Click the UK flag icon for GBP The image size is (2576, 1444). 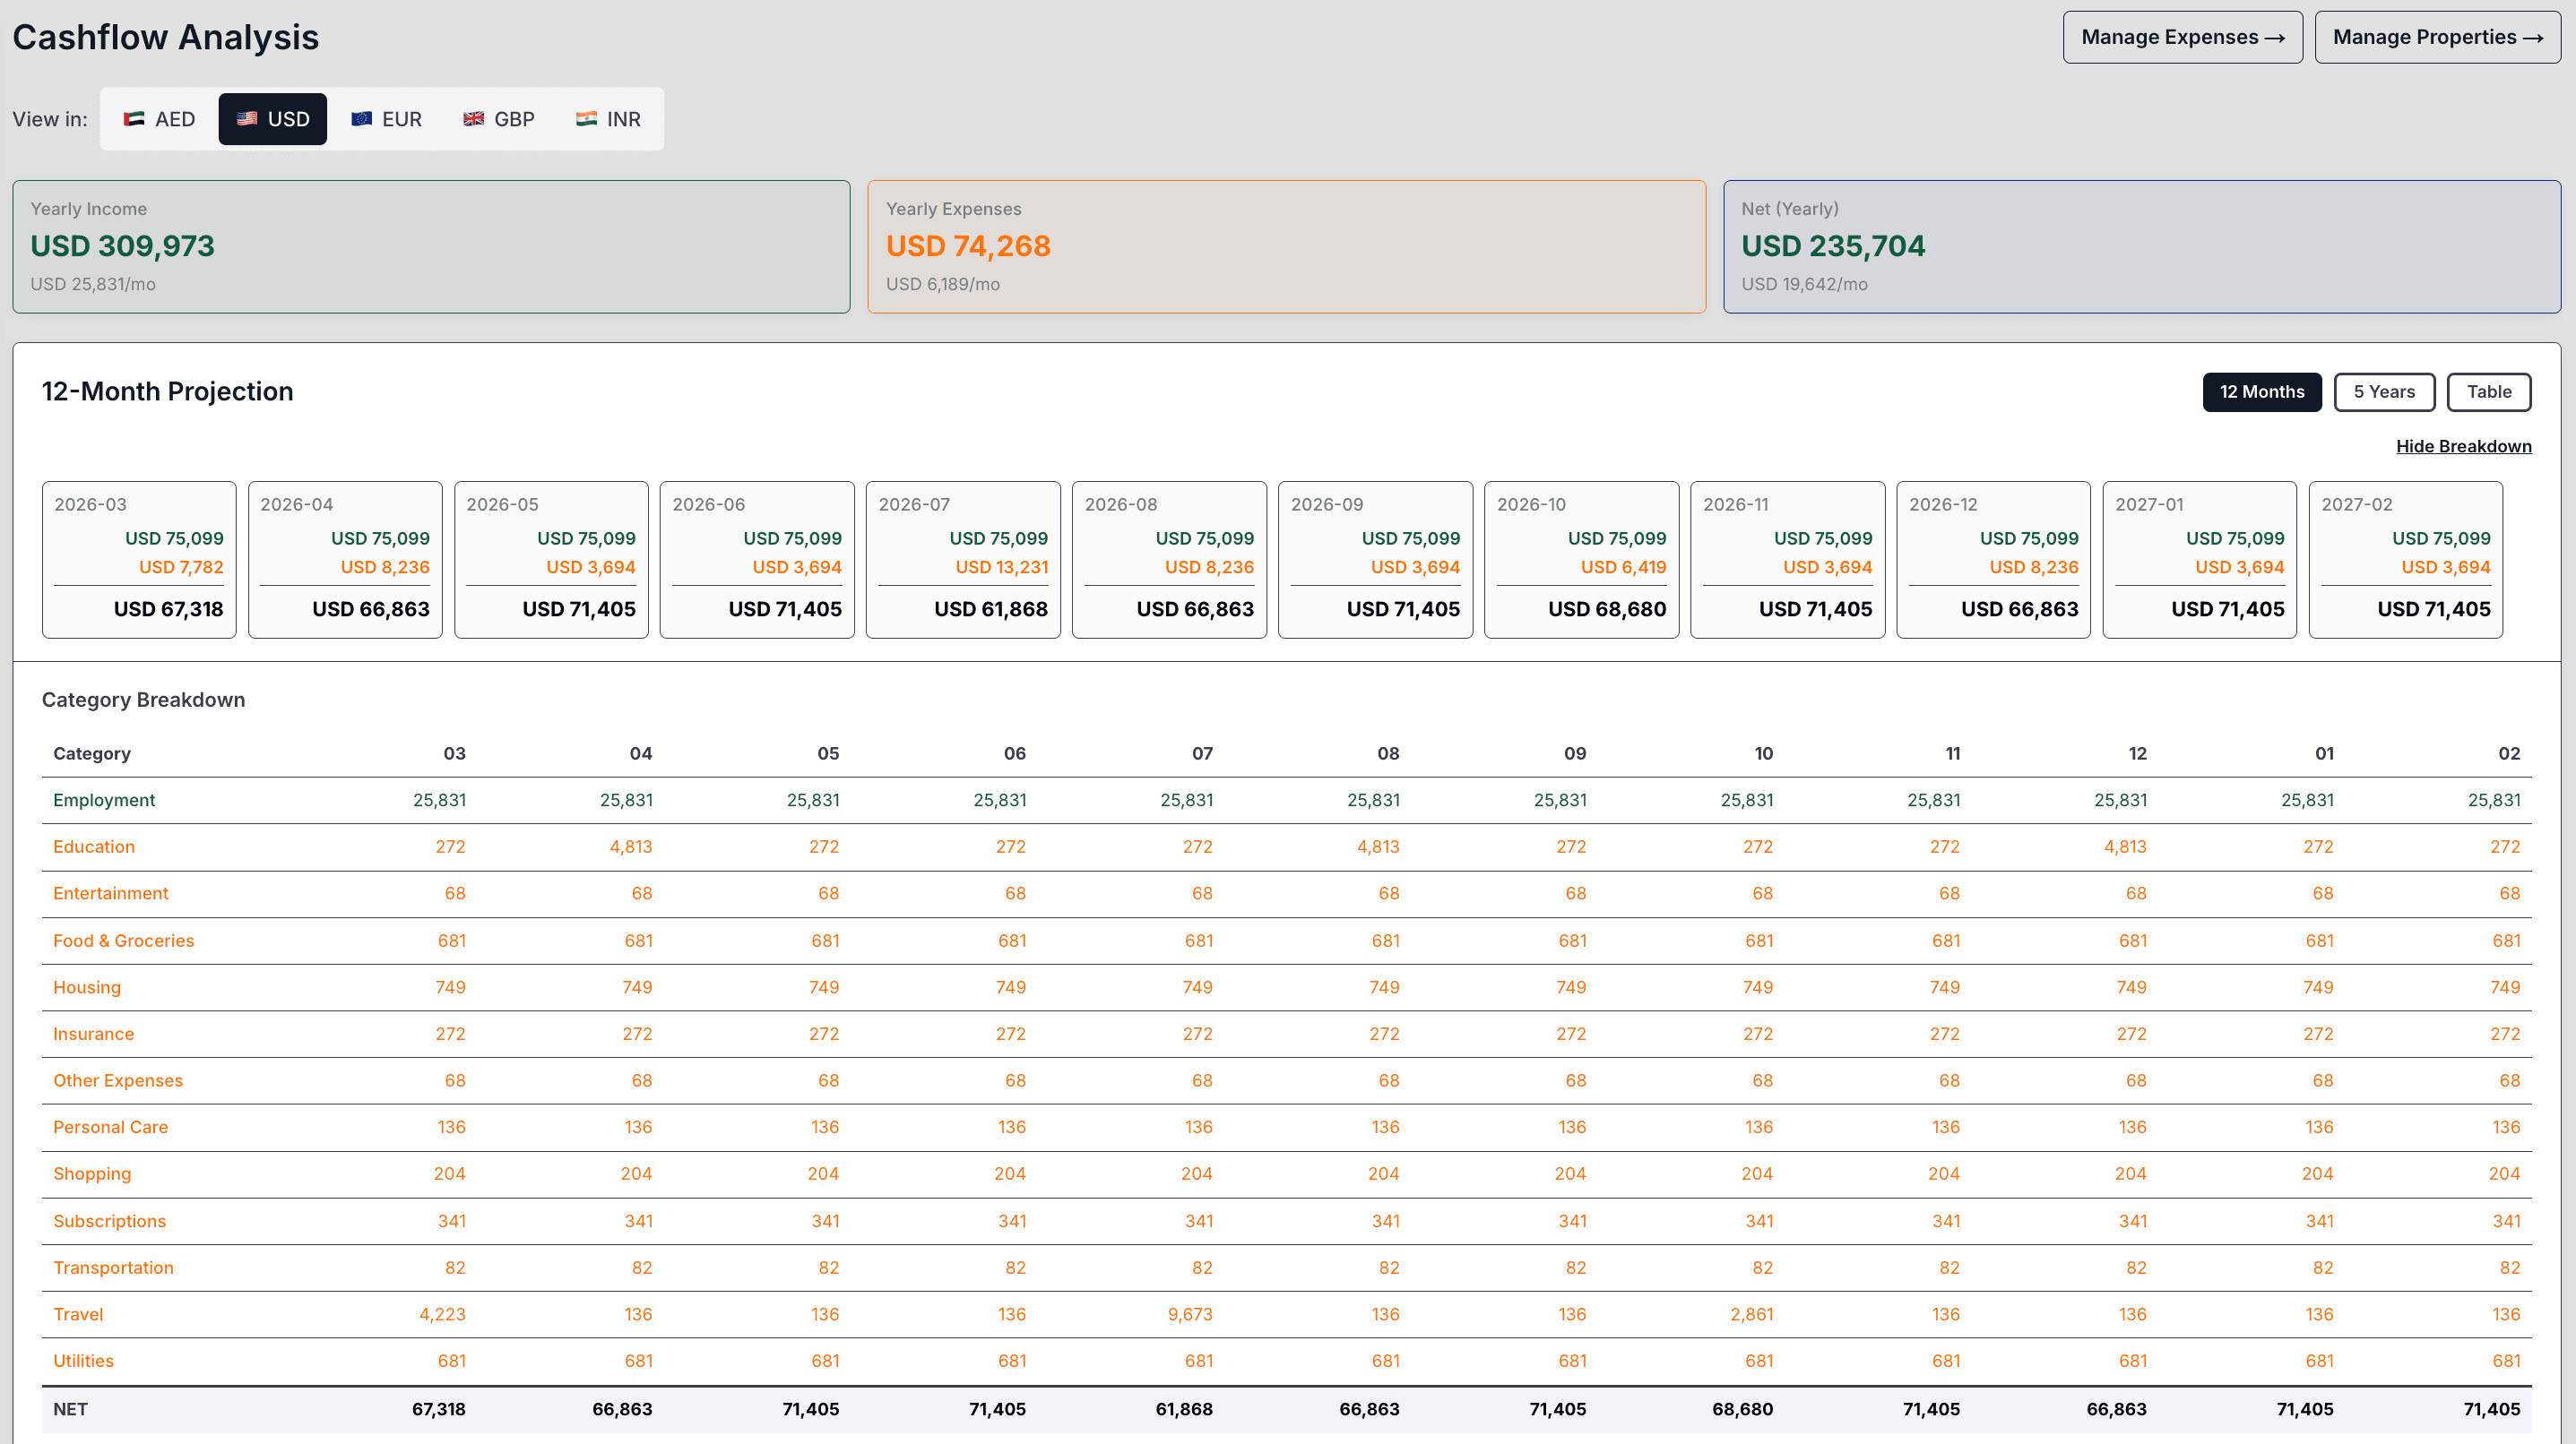[473, 119]
